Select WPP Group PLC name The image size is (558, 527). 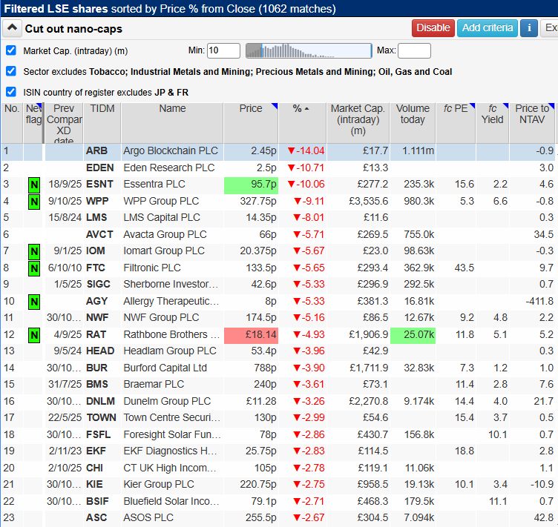click(x=161, y=201)
